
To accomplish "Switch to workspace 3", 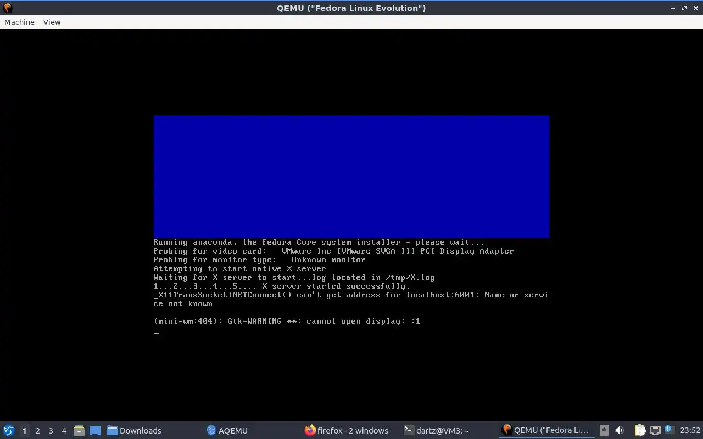I will pos(51,430).
